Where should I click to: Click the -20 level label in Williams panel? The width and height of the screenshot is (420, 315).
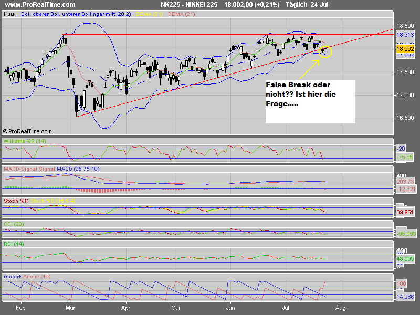click(401, 149)
